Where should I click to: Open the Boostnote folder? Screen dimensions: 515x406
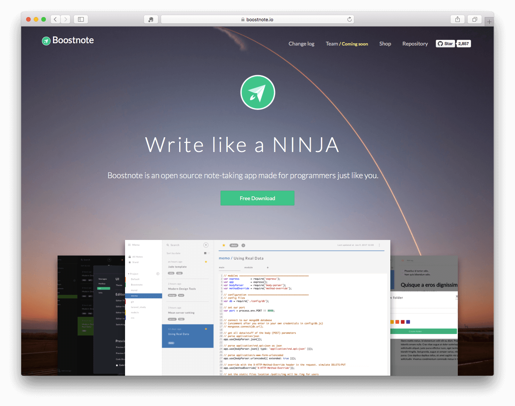pyautogui.click(x=137, y=285)
